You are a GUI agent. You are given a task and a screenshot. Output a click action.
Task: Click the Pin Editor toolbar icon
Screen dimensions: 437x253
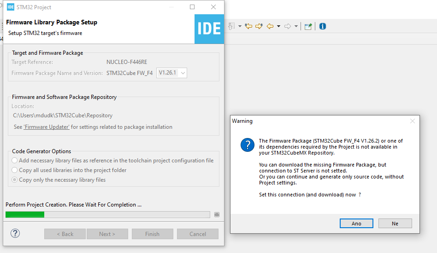point(308,26)
